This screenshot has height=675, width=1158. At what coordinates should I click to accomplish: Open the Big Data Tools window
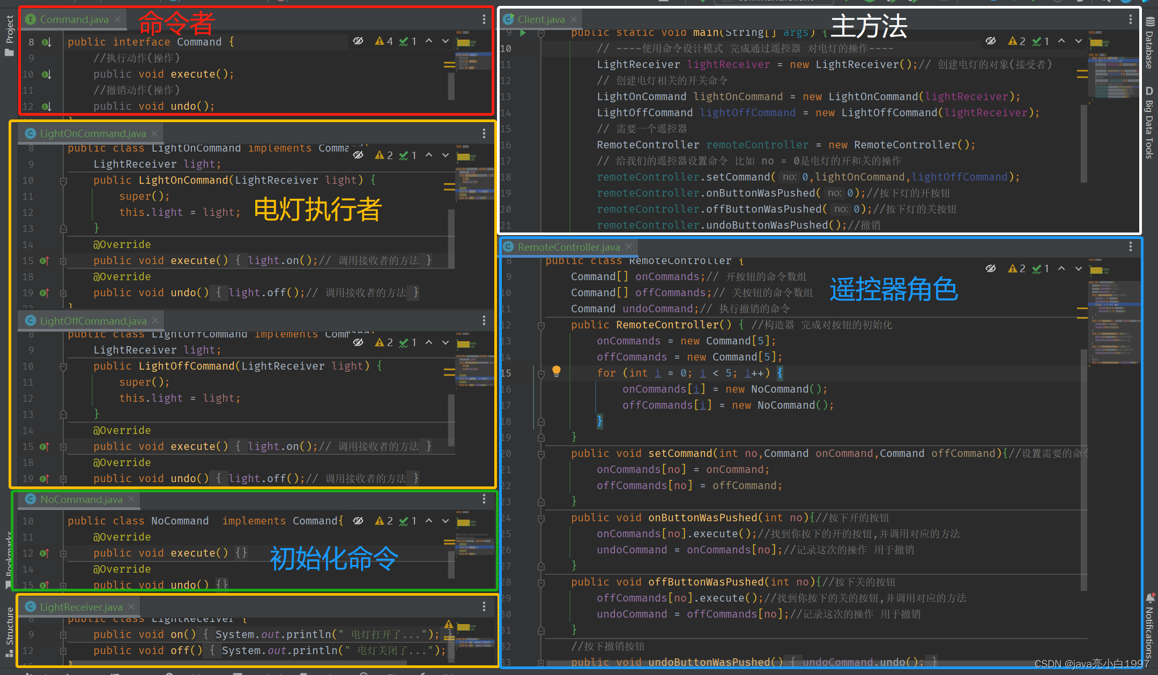click(1149, 123)
